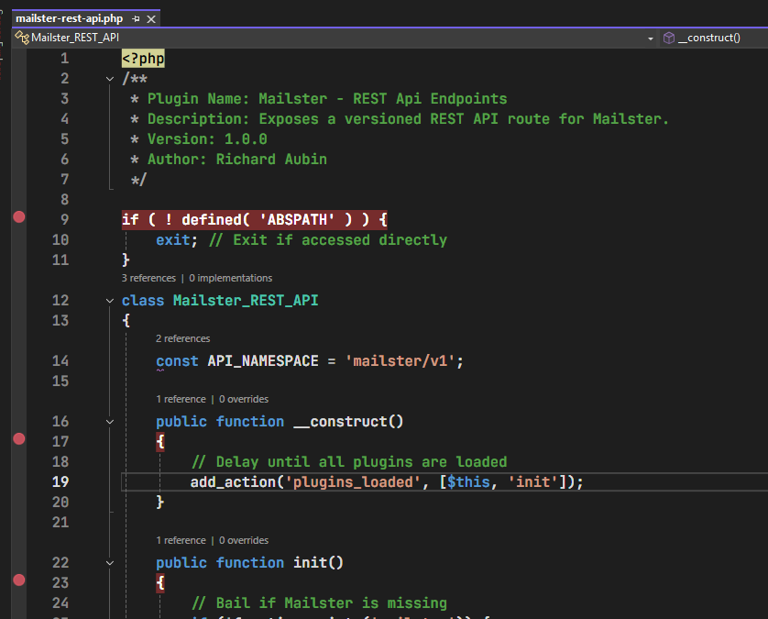The width and height of the screenshot is (768, 619).
Task: Open the Mailster_REST_API class dropdown arrow
Action: click(x=650, y=38)
